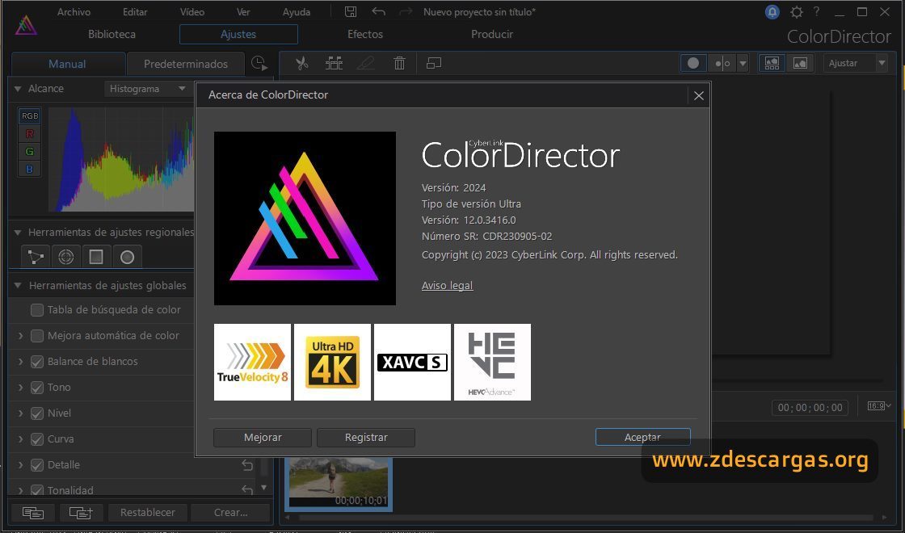Screen dimensions: 905x533
Task: Click the Registrar button
Action: tap(366, 437)
